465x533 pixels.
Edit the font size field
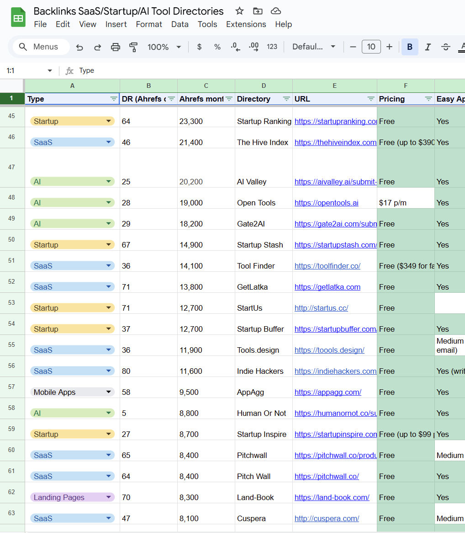pyautogui.click(x=371, y=47)
